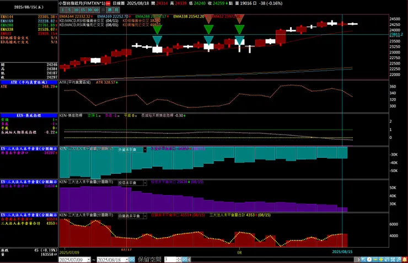The image size is (408, 263).
Task: Click the ATR (平均真實區域) blue panel header
Action: coord(29,82)
